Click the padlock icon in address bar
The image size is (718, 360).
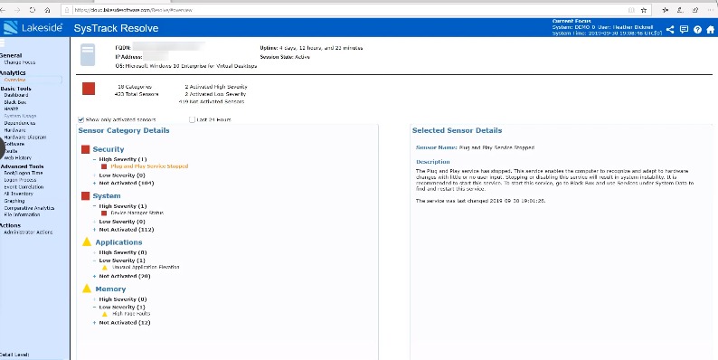point(67,10)
